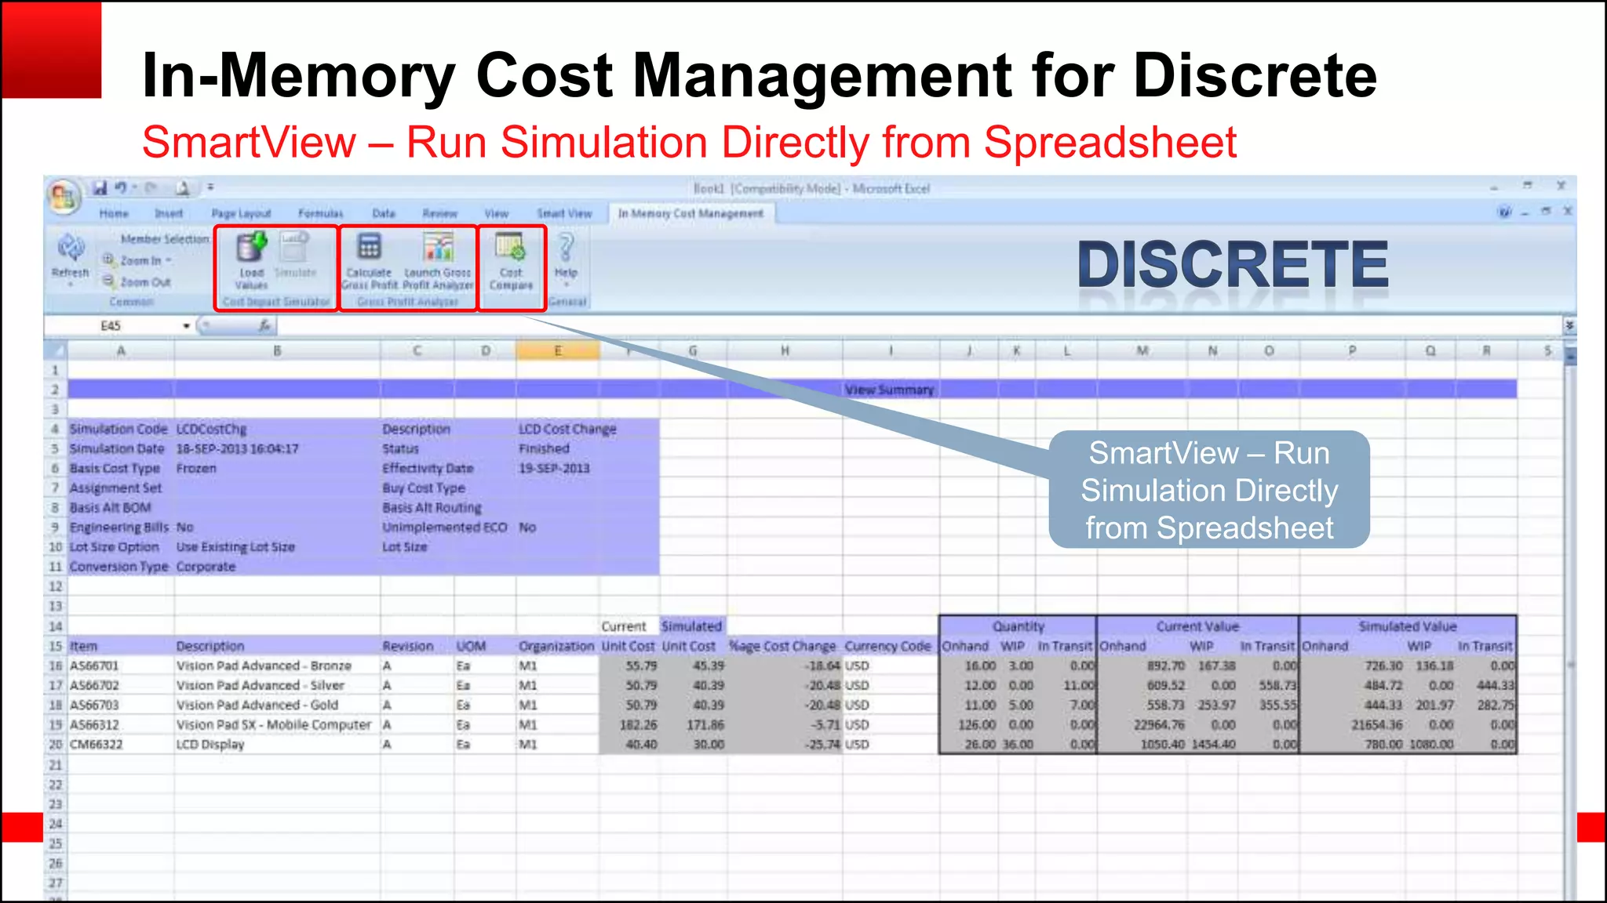The width and height of the screenshot is (1607, 903).
Task: Open the Insert ribbon tab
Action: click(x=169, y=213)
